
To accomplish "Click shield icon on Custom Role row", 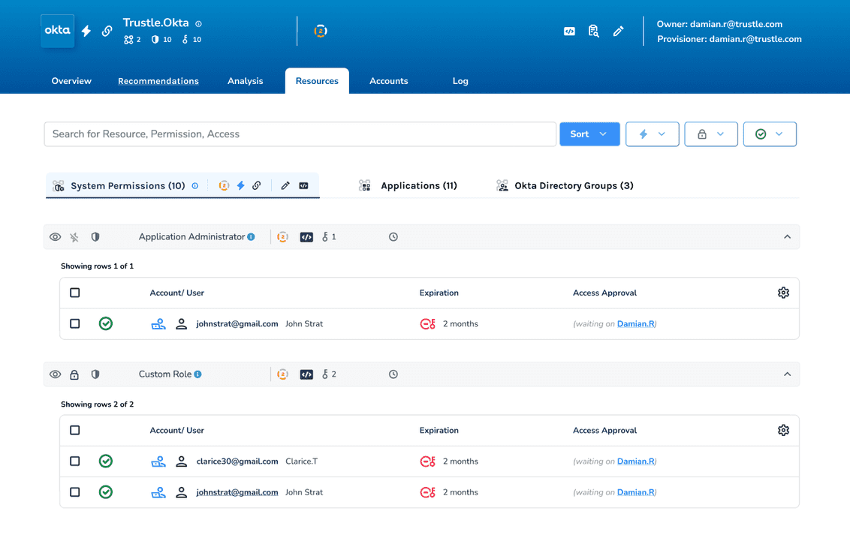I will tap(95, 374).
